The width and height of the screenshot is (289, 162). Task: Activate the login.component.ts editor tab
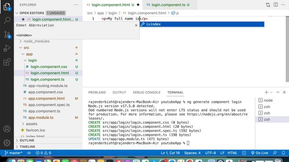170,5
